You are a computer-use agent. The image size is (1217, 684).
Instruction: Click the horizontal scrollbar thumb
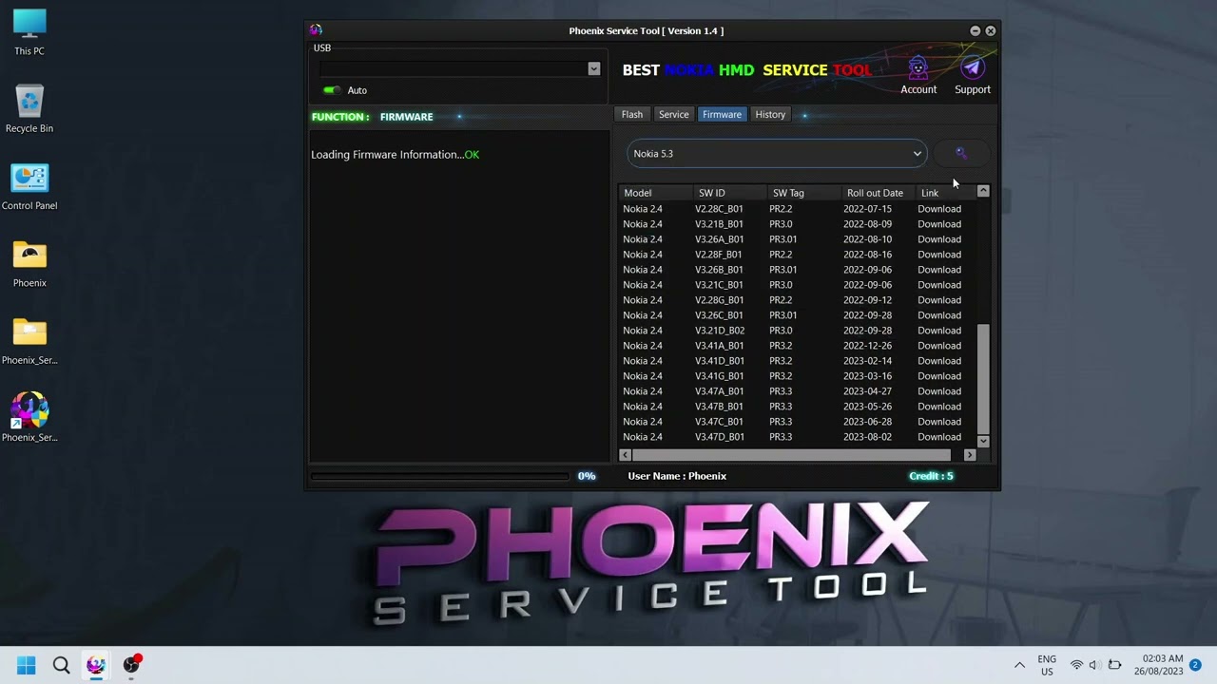coord(790,455)
